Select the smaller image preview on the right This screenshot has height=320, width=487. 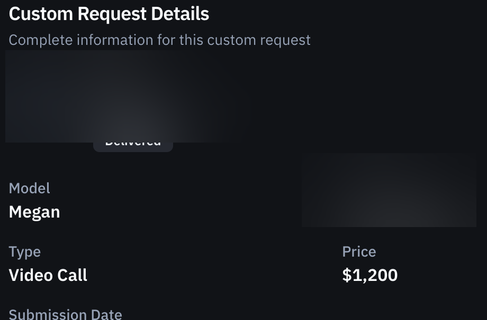(x=389, y=190)
